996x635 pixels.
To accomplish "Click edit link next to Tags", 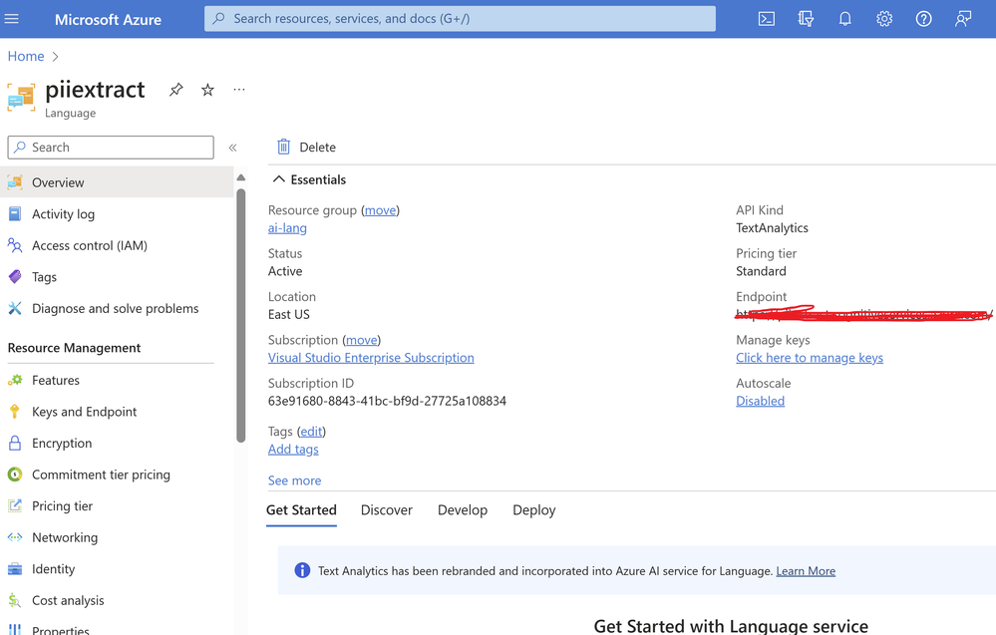I will click(x=311, y=432).
